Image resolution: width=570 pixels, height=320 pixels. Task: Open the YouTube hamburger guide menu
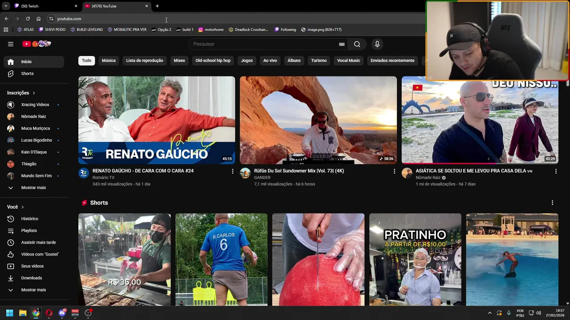click(x=11, y=44)
